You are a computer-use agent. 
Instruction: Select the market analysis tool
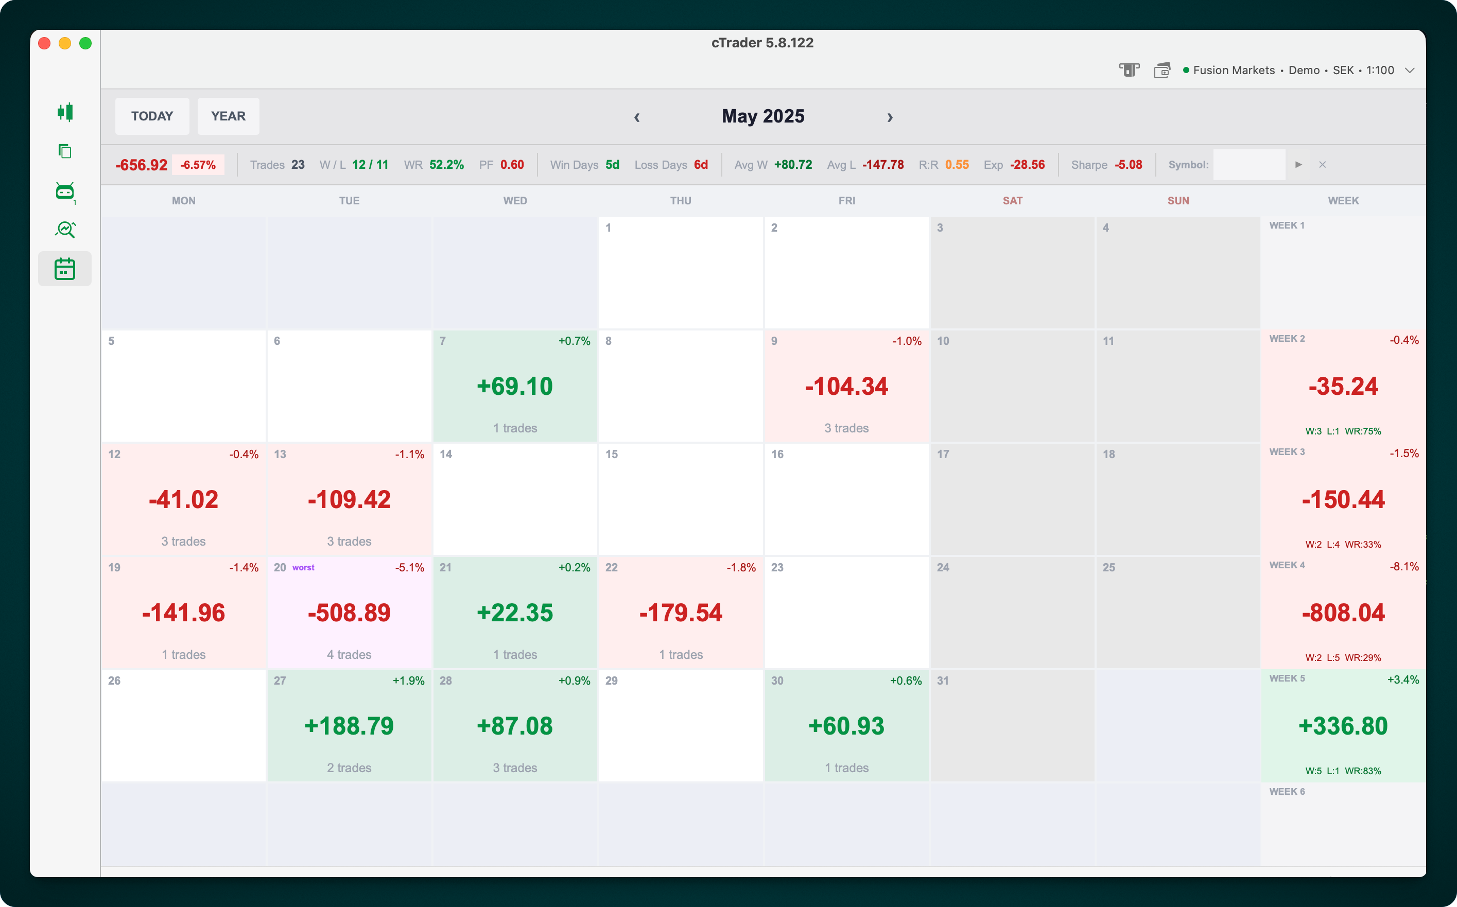[x=66, y=230]
